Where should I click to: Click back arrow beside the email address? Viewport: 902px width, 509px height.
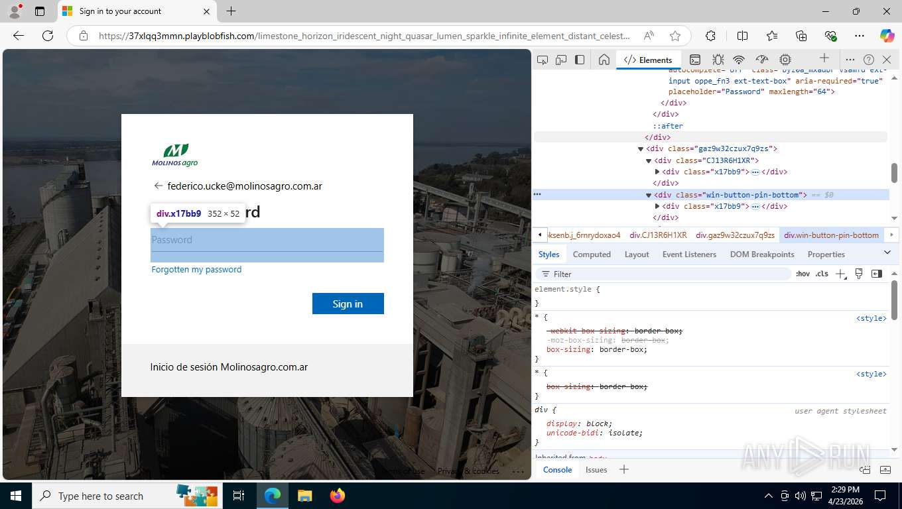tap(158, 186)
